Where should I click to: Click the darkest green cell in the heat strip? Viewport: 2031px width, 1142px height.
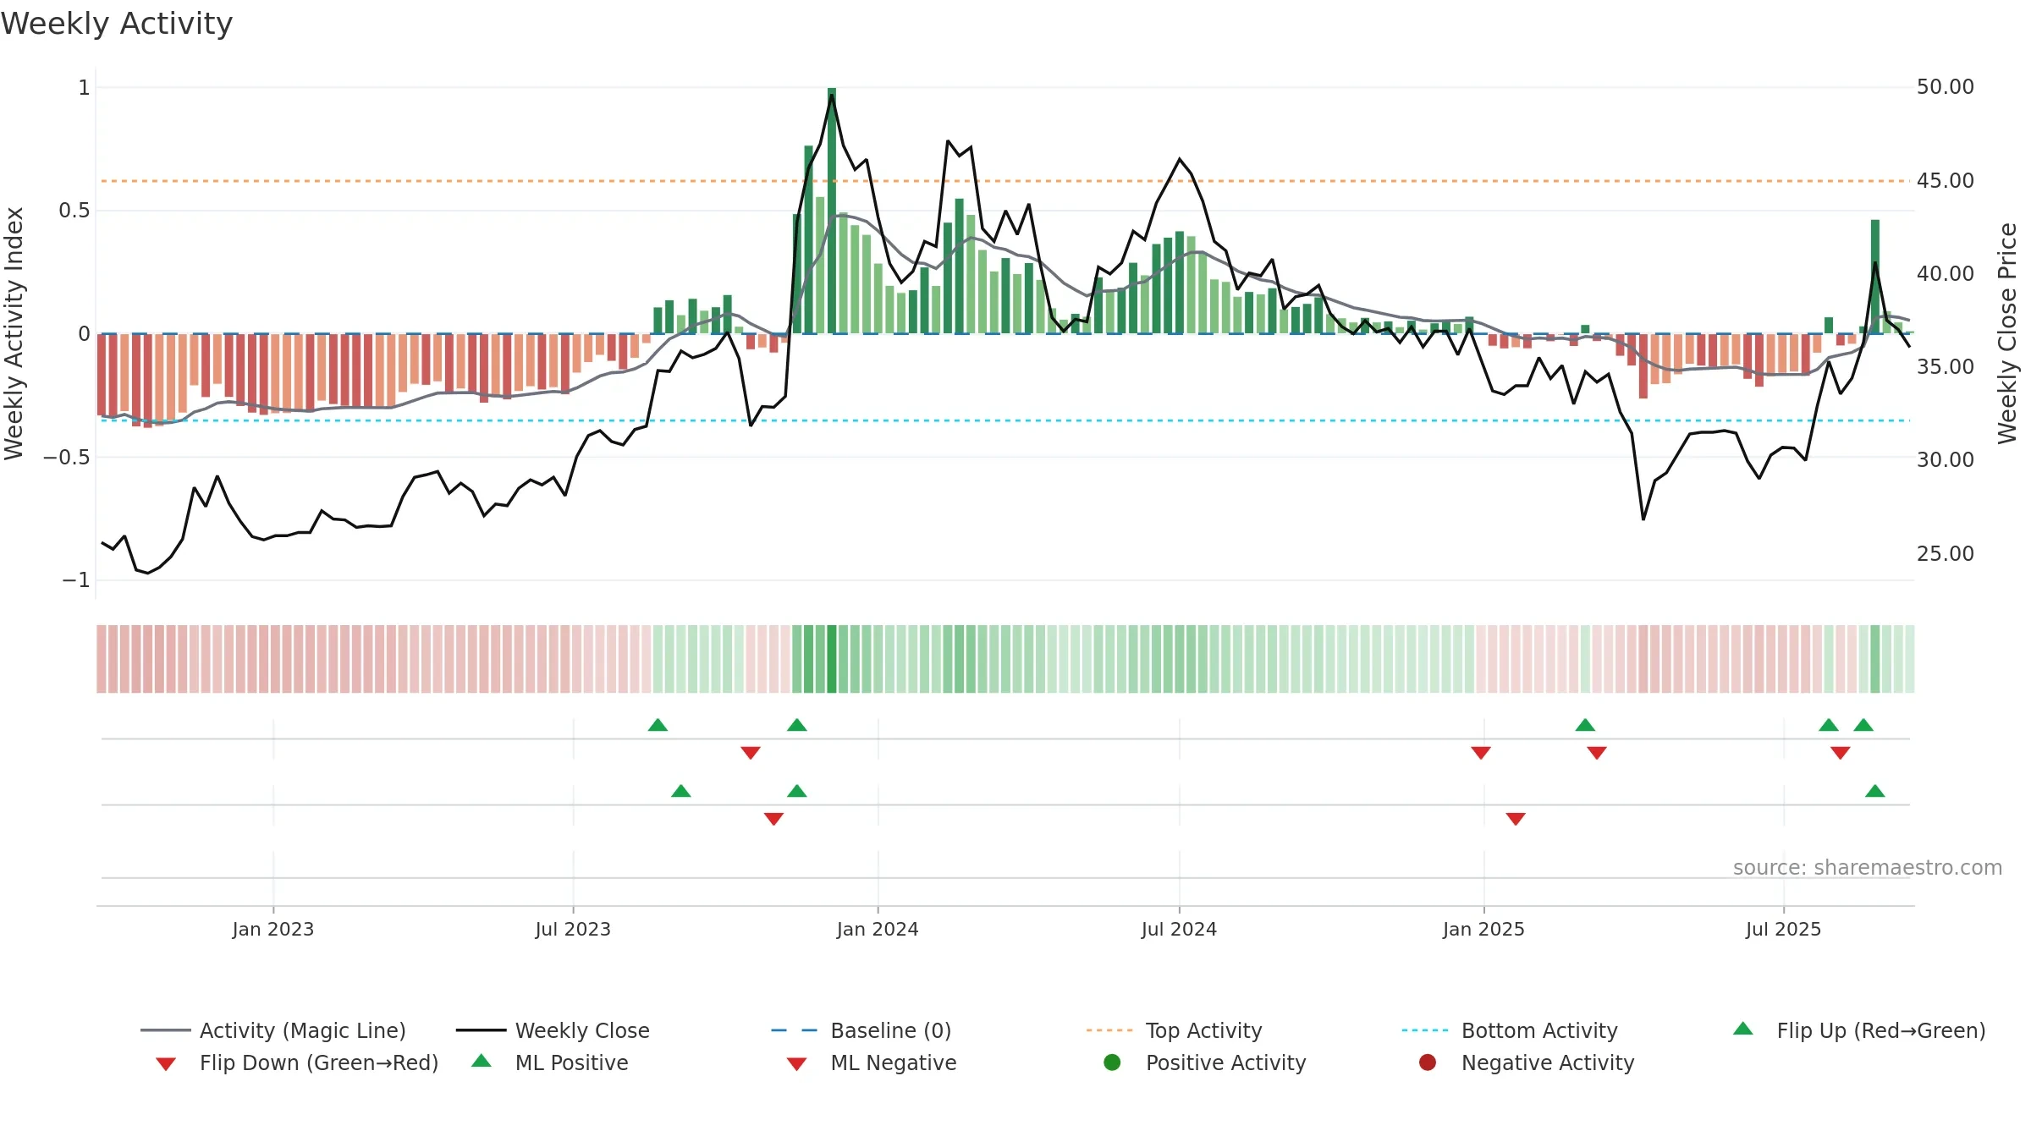832,659
